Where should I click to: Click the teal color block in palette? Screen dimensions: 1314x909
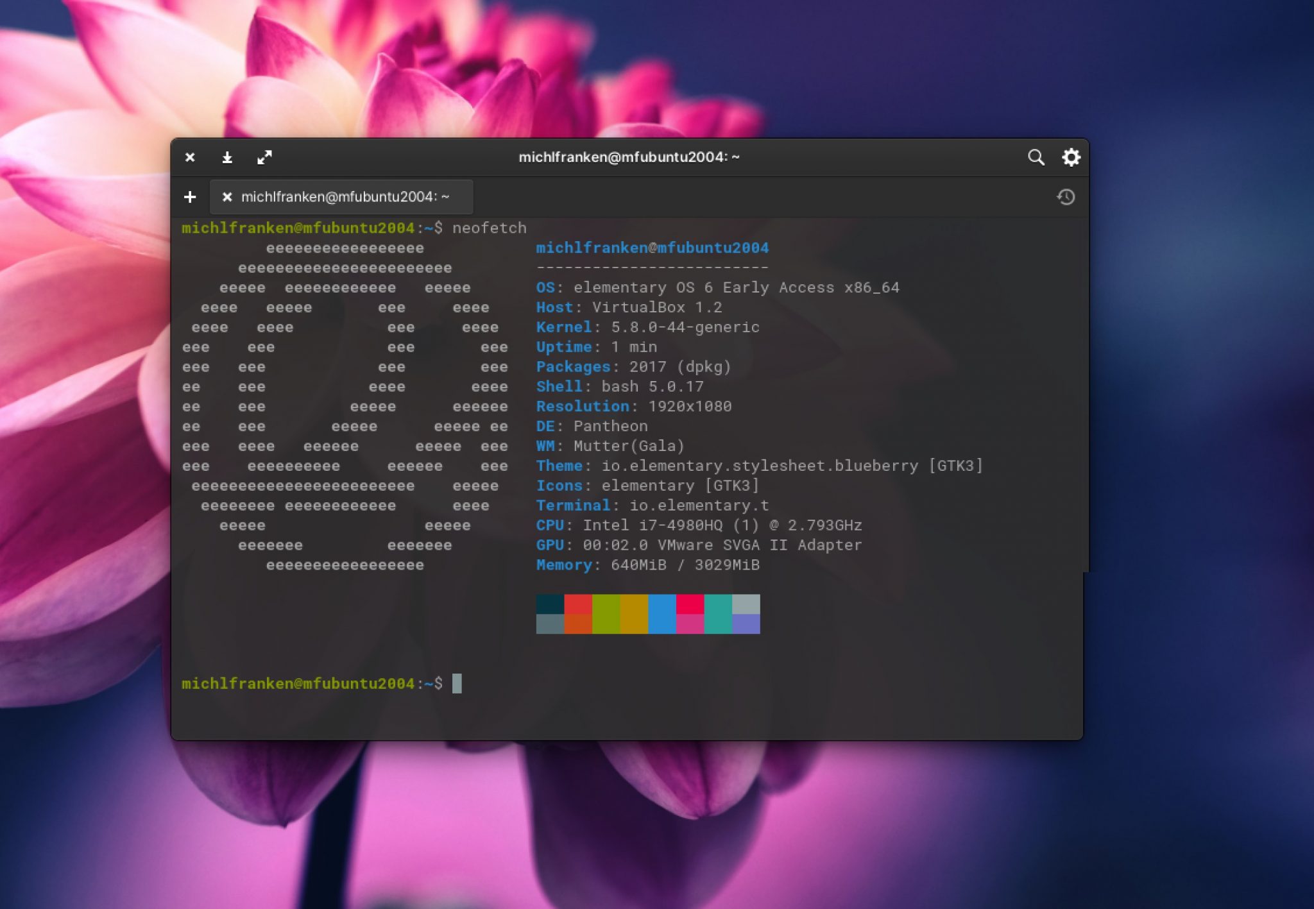718,614
